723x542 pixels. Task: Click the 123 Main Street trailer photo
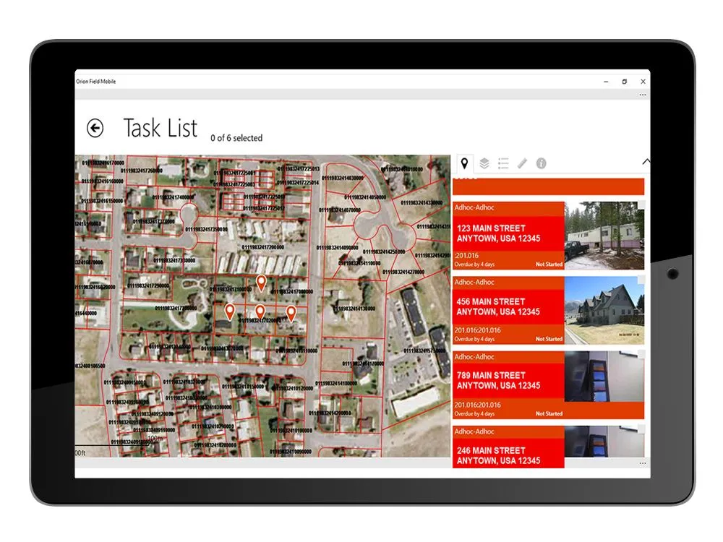(x=604, y=235)
